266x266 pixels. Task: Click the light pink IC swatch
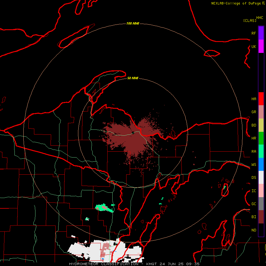(x=261, y=191)
